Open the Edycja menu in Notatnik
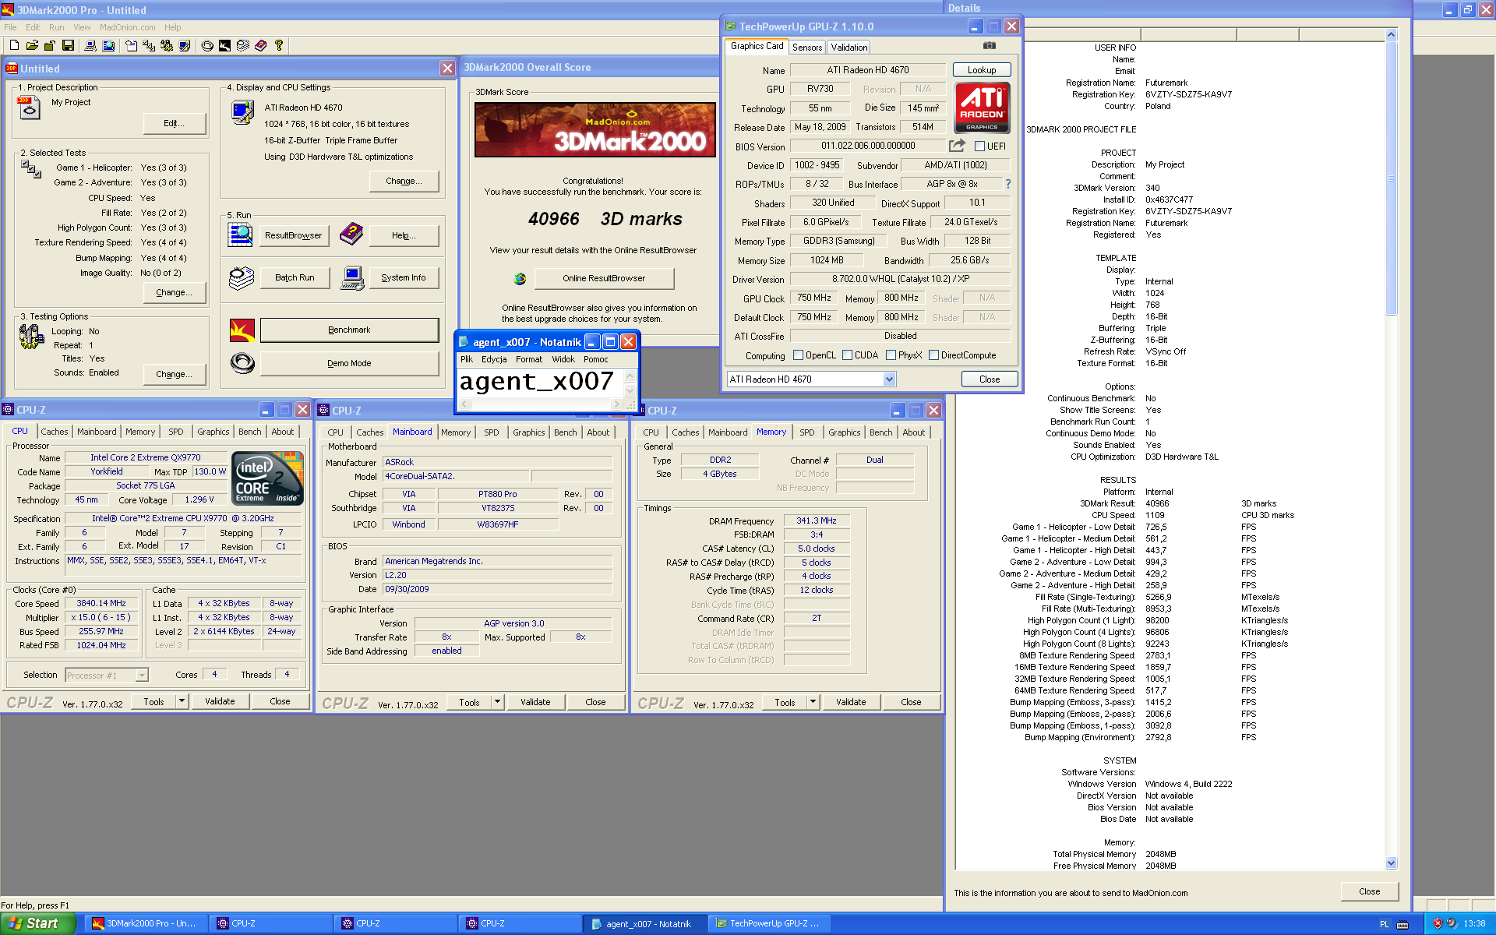Screen dimensions: 1496x935 click(494, 359)
